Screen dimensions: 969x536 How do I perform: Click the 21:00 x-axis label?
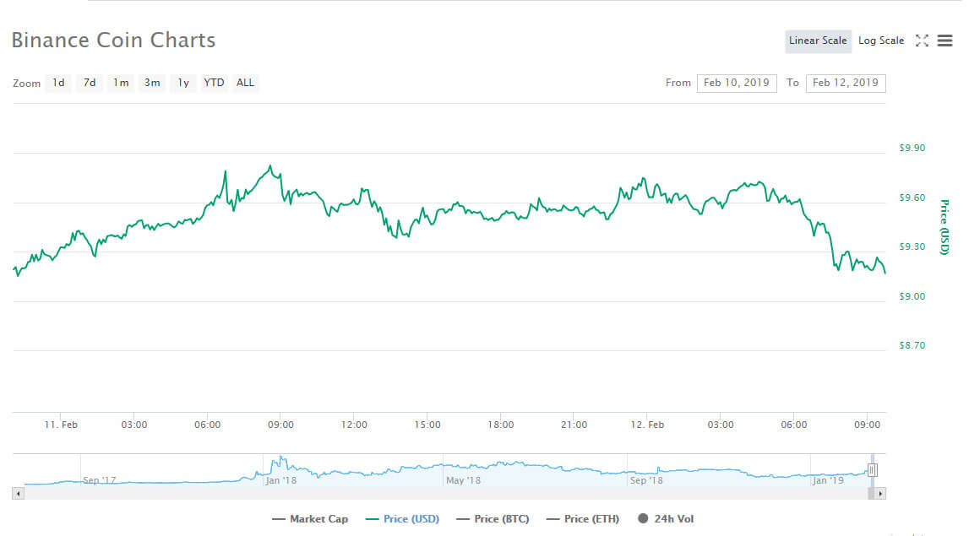point(574,425)
